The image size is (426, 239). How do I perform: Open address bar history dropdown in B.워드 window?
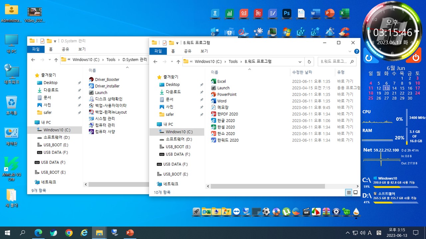pos(300,61)
